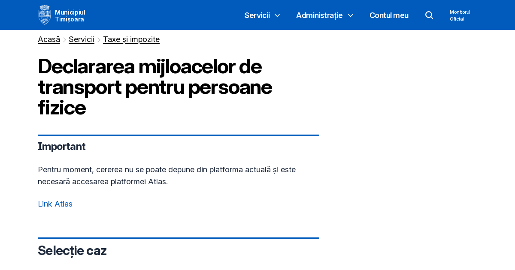Open Monitorul Oficial from the header
Screen dimensions: 515x270
(x=460, y=15)
